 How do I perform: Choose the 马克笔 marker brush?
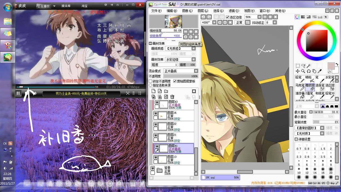point(300,87)
